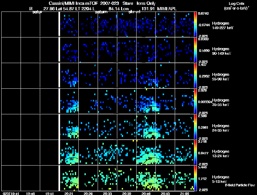The height and width of the screenshot is (195, 257).
Task: Click the Hydrogen 55-90 keV color bar
Action: (x=195, y=76)
